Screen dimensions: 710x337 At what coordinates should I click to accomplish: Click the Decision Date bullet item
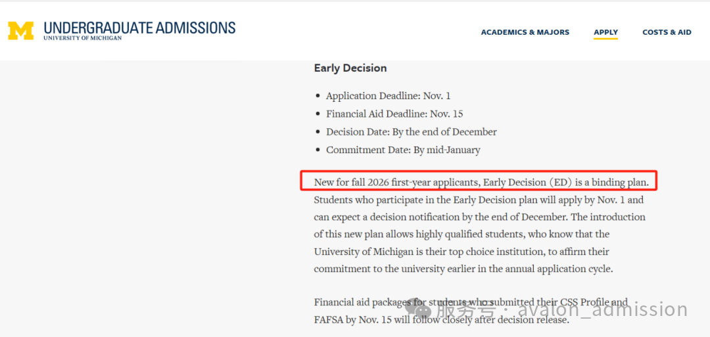pos(411,132)
